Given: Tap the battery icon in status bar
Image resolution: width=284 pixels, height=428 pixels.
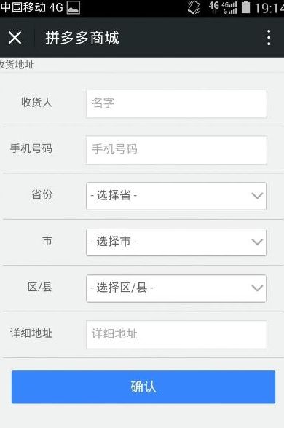Looking at the screenshot, I should click(246, 7).
